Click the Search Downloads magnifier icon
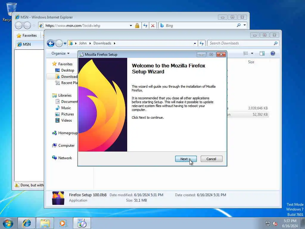The image size is (305, 229). [276, 43]
